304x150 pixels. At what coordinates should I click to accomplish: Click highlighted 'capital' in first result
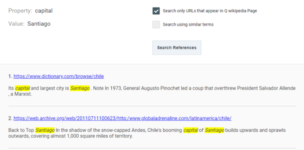[22, 88]
